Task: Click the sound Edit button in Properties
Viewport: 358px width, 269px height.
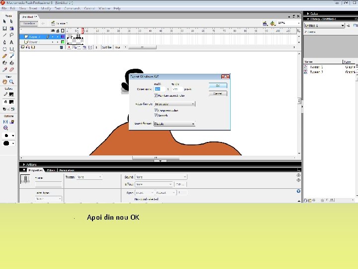Action: [180, 184]
